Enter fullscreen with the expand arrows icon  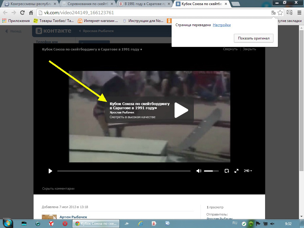tap(237, 171)
